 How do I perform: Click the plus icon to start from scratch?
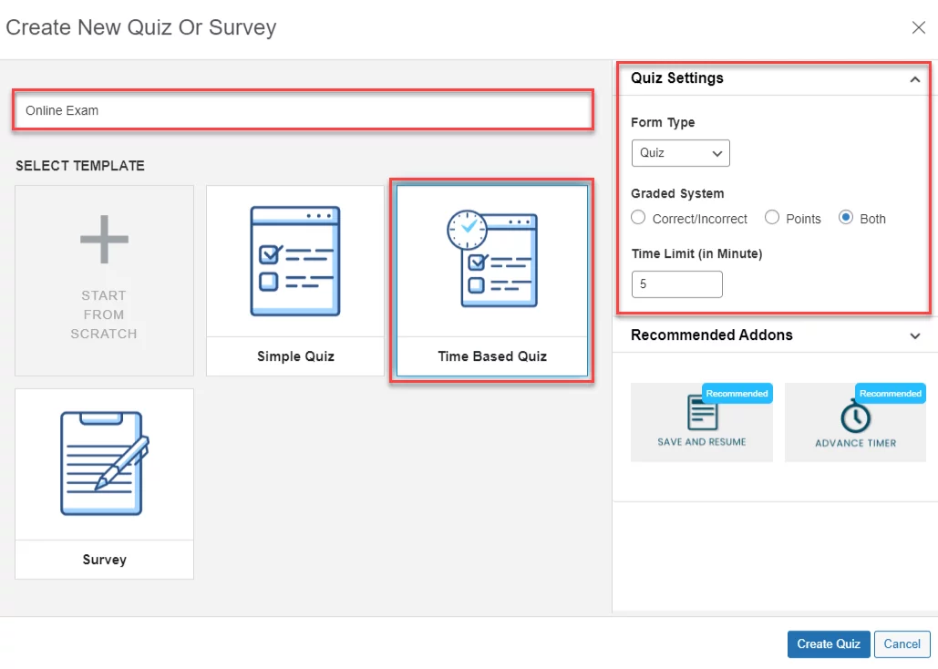[x=104, y=241]
